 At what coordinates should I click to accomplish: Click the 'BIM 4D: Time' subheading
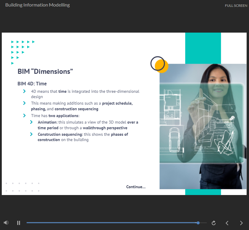click(x=32, y=84)
